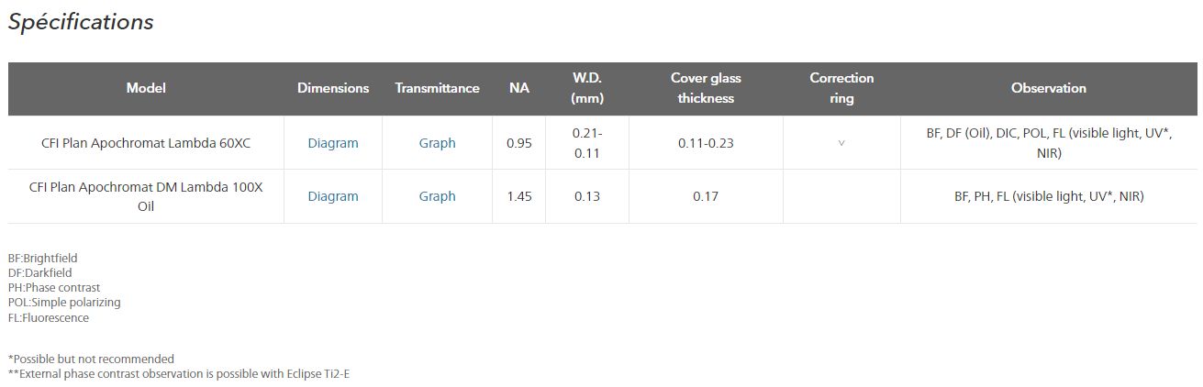Click the BF:Brightfield legend text

pos(43,259)
